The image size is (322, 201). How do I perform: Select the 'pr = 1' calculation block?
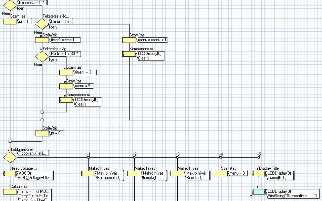coord(10,22)
